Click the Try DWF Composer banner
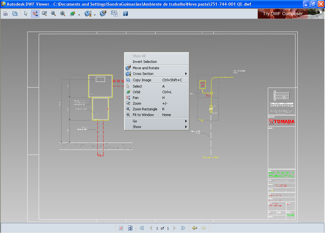 [282, 14]
